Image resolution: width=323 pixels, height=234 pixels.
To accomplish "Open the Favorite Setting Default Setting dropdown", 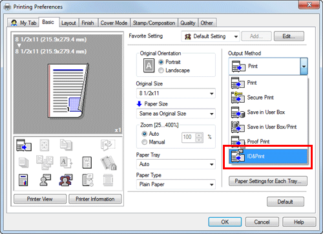I will (211, 36).
